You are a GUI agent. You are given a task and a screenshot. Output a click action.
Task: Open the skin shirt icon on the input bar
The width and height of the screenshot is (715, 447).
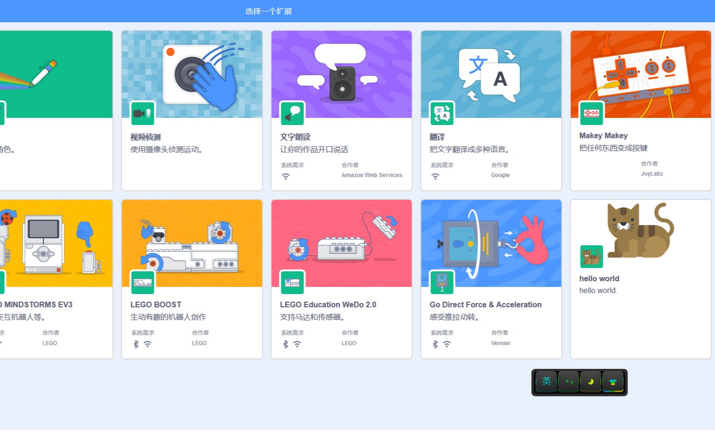(x=613, y=382)
